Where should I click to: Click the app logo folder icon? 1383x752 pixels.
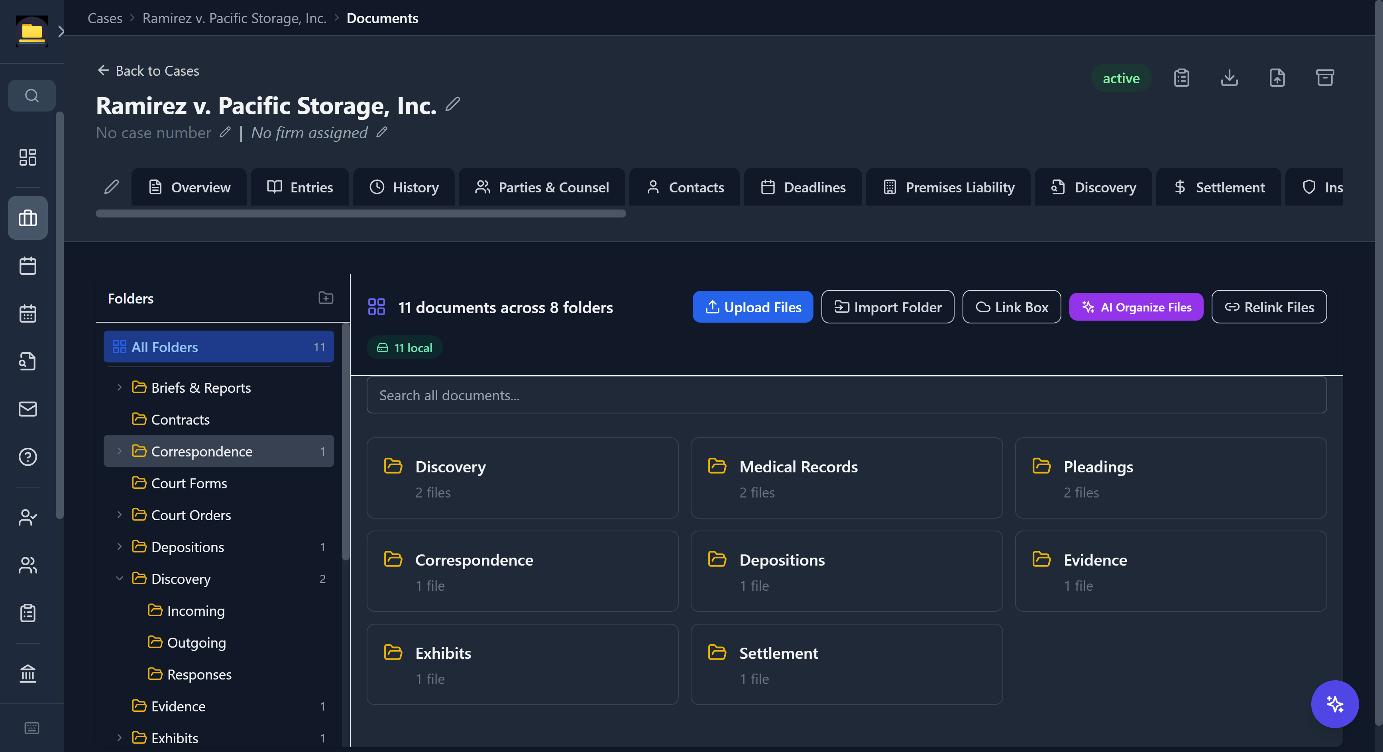(31, 31)
